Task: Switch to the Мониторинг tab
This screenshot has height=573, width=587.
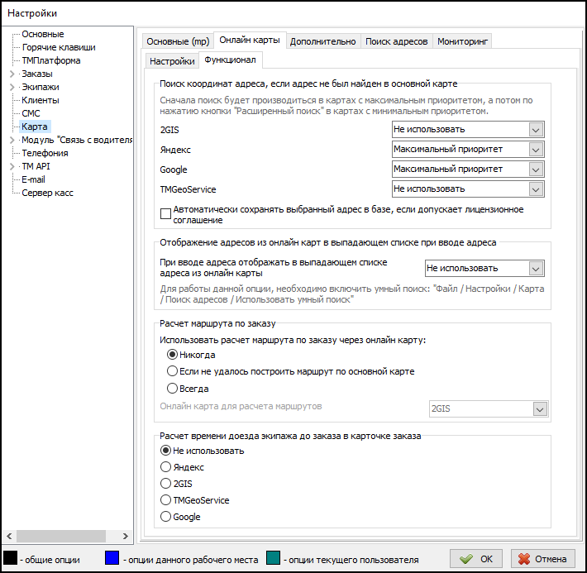Action: (462, 41)
